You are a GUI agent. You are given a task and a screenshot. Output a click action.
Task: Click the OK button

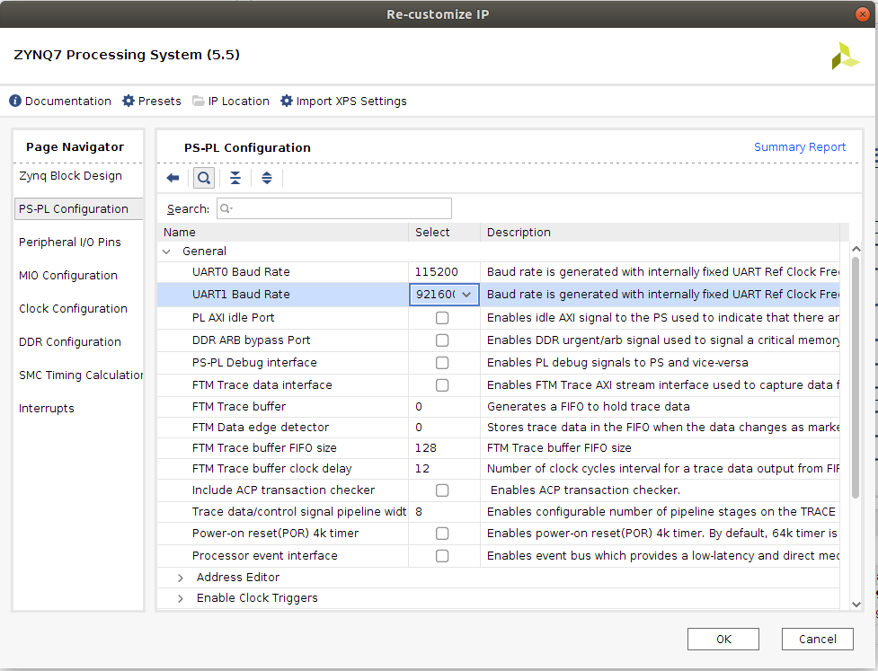coord(723,639)
